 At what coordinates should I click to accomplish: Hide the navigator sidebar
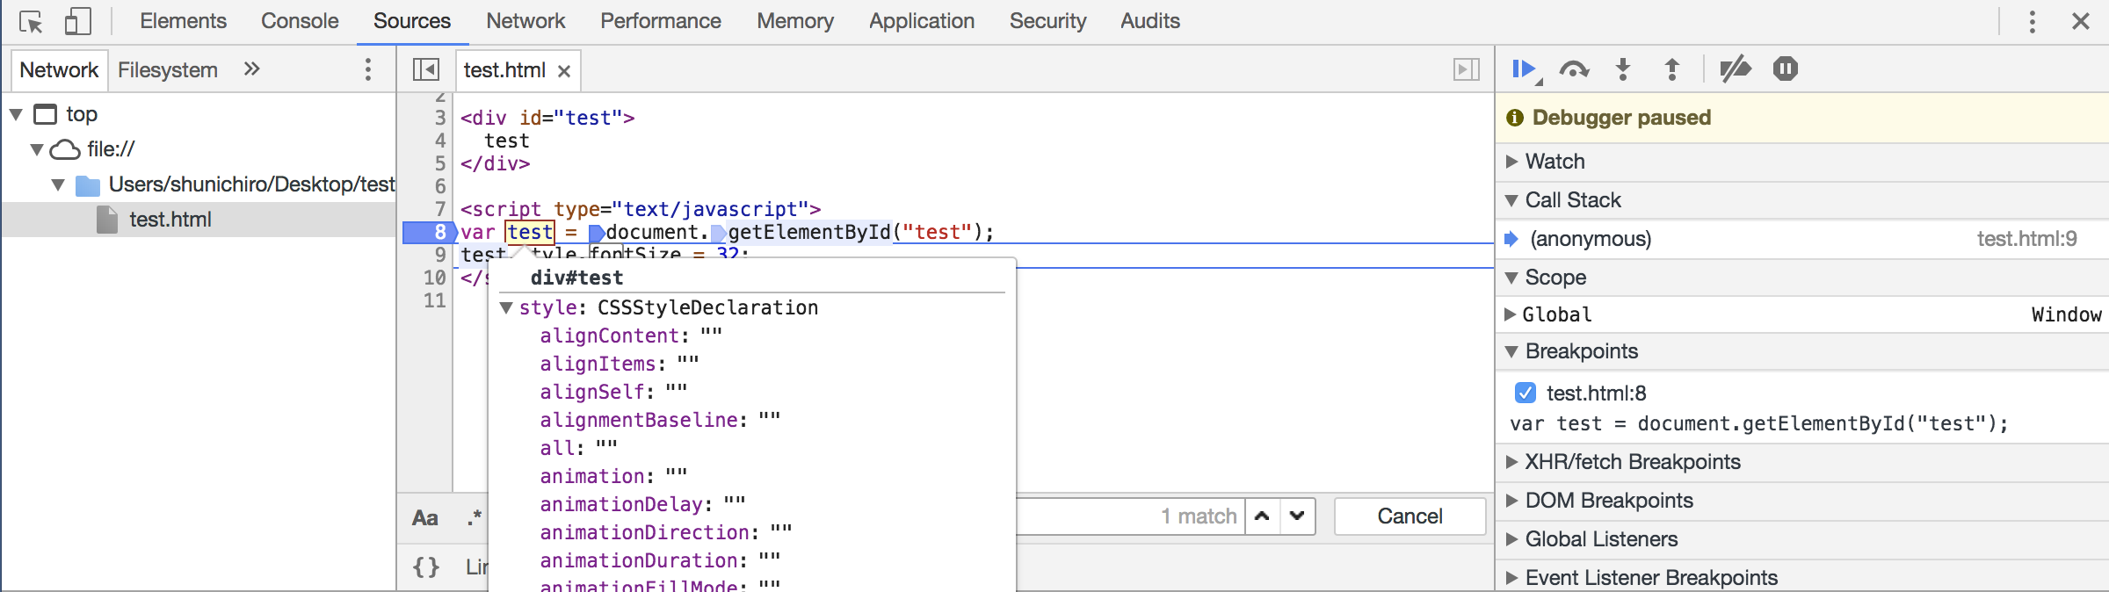[x=426, y=69]
